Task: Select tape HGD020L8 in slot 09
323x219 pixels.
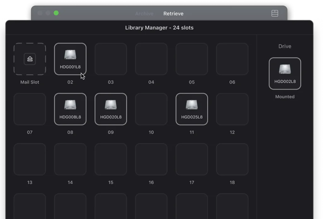Action: [111, 109]
